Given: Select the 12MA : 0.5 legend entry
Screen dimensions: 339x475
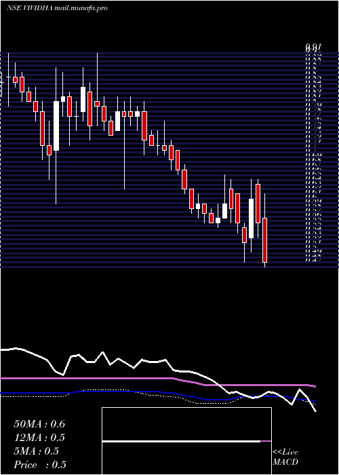Looking at the screenshot, I should point(39,438).
